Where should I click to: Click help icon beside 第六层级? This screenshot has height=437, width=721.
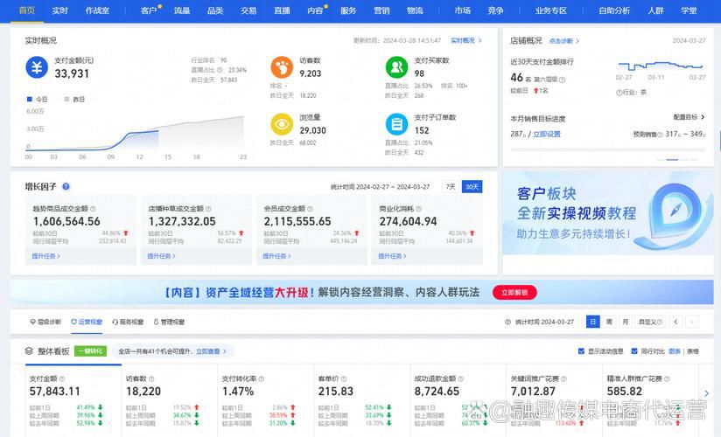(562, 80)
